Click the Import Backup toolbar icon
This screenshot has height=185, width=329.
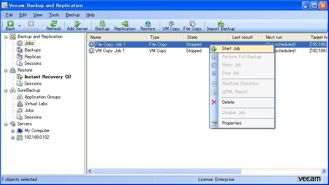pos(221,23)
